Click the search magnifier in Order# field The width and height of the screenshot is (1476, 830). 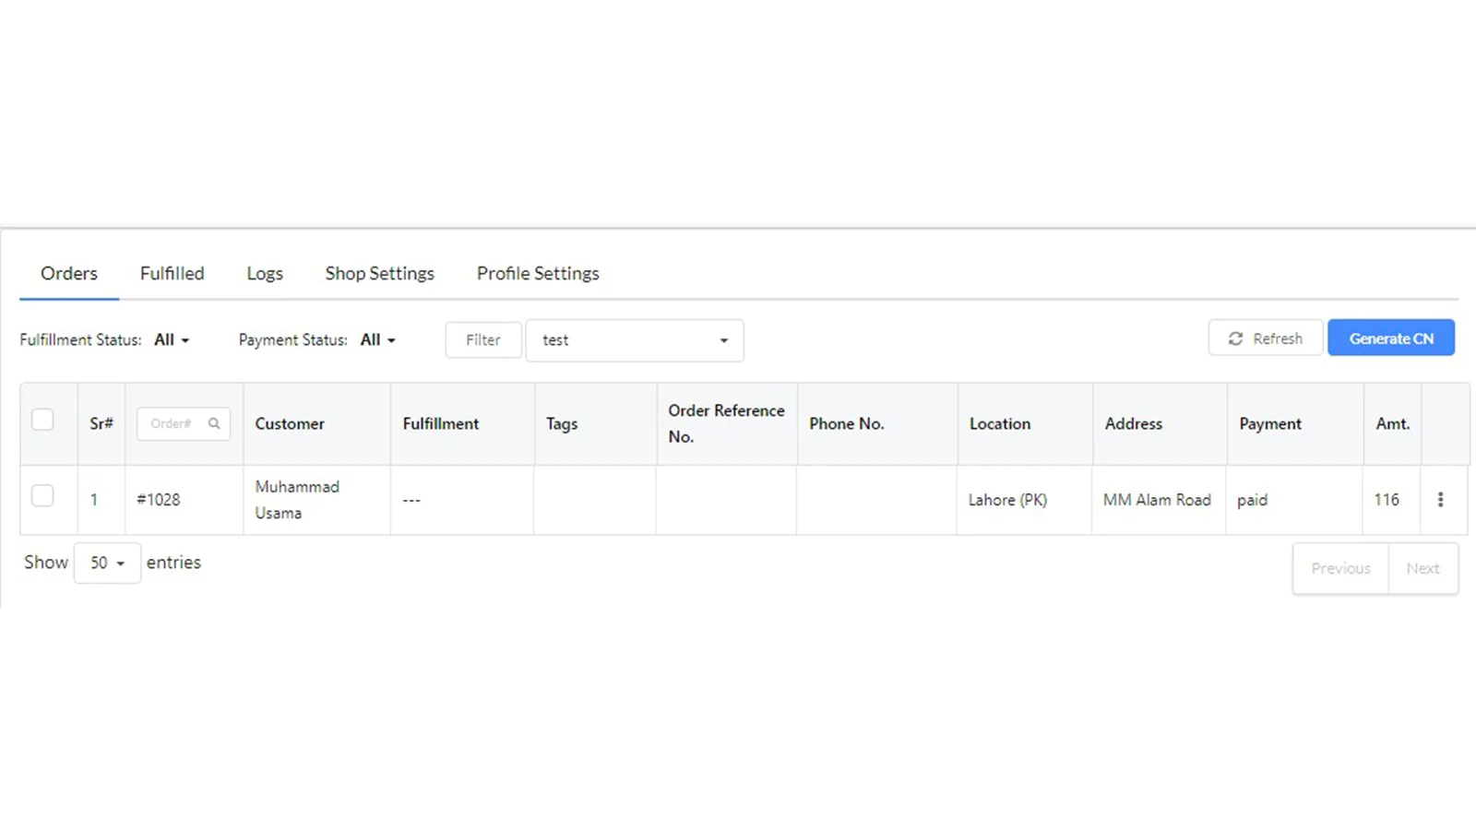click(x=214, y=423)
